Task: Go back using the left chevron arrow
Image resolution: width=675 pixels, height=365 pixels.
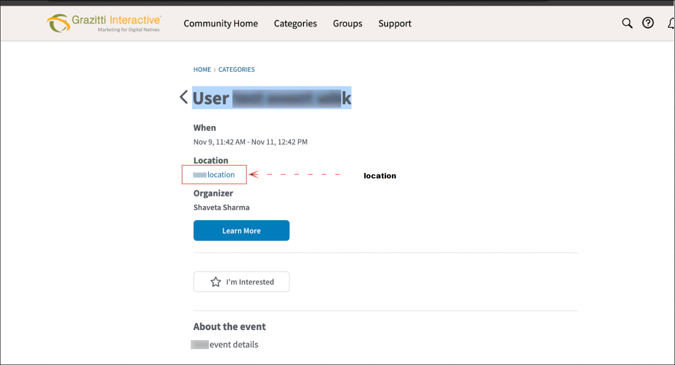Action: 183,97
